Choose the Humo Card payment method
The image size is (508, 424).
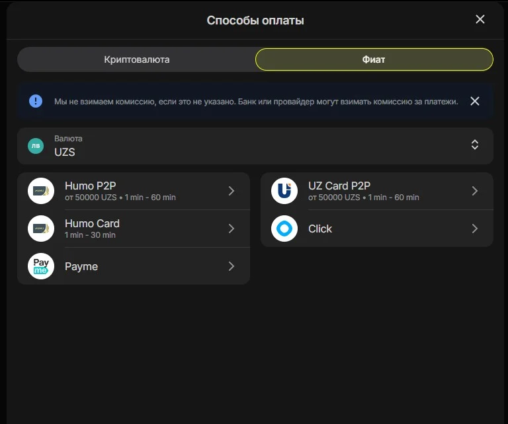point(134,229)
